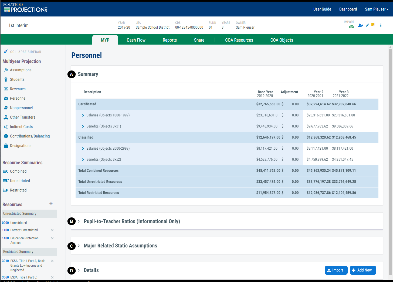Open the Sam Pleuser account dropdown

(x=377, y=9)
